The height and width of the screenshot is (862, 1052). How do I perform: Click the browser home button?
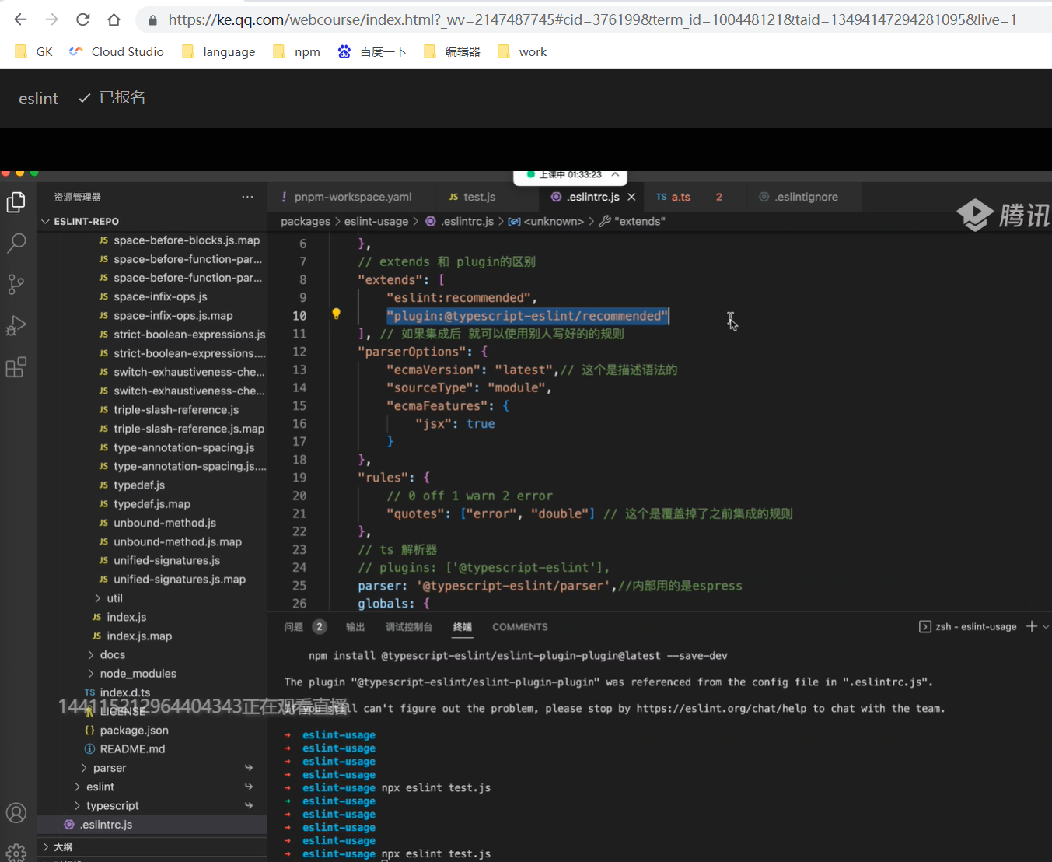[114, 19]
